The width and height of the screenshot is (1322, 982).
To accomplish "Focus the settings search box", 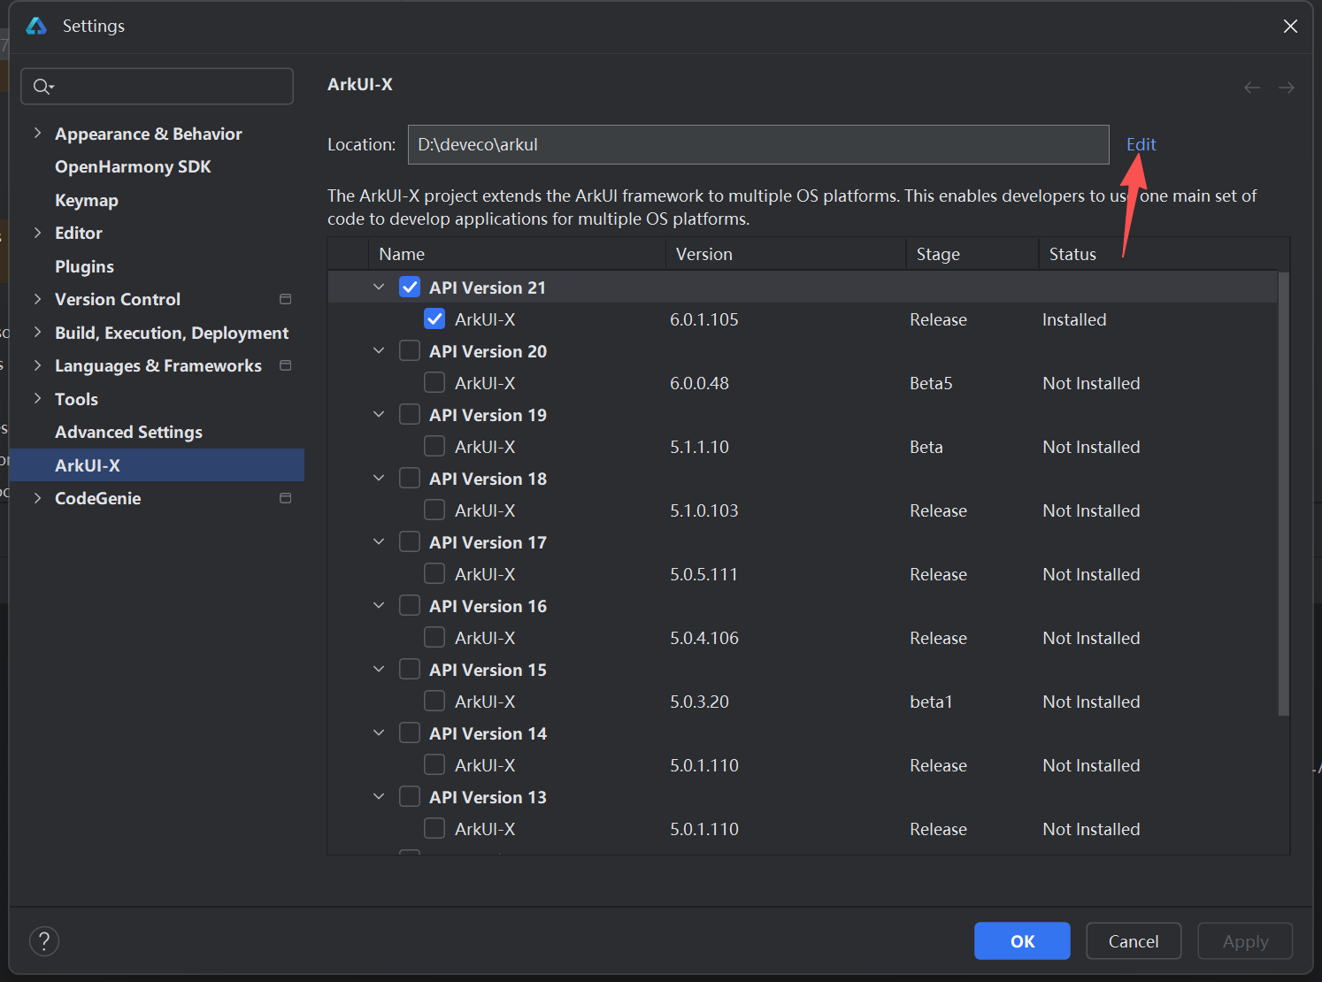I will tap(158, 86).
